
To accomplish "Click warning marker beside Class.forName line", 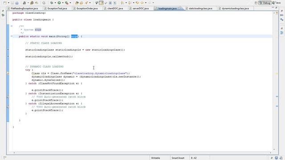I will tap(8, 73).
